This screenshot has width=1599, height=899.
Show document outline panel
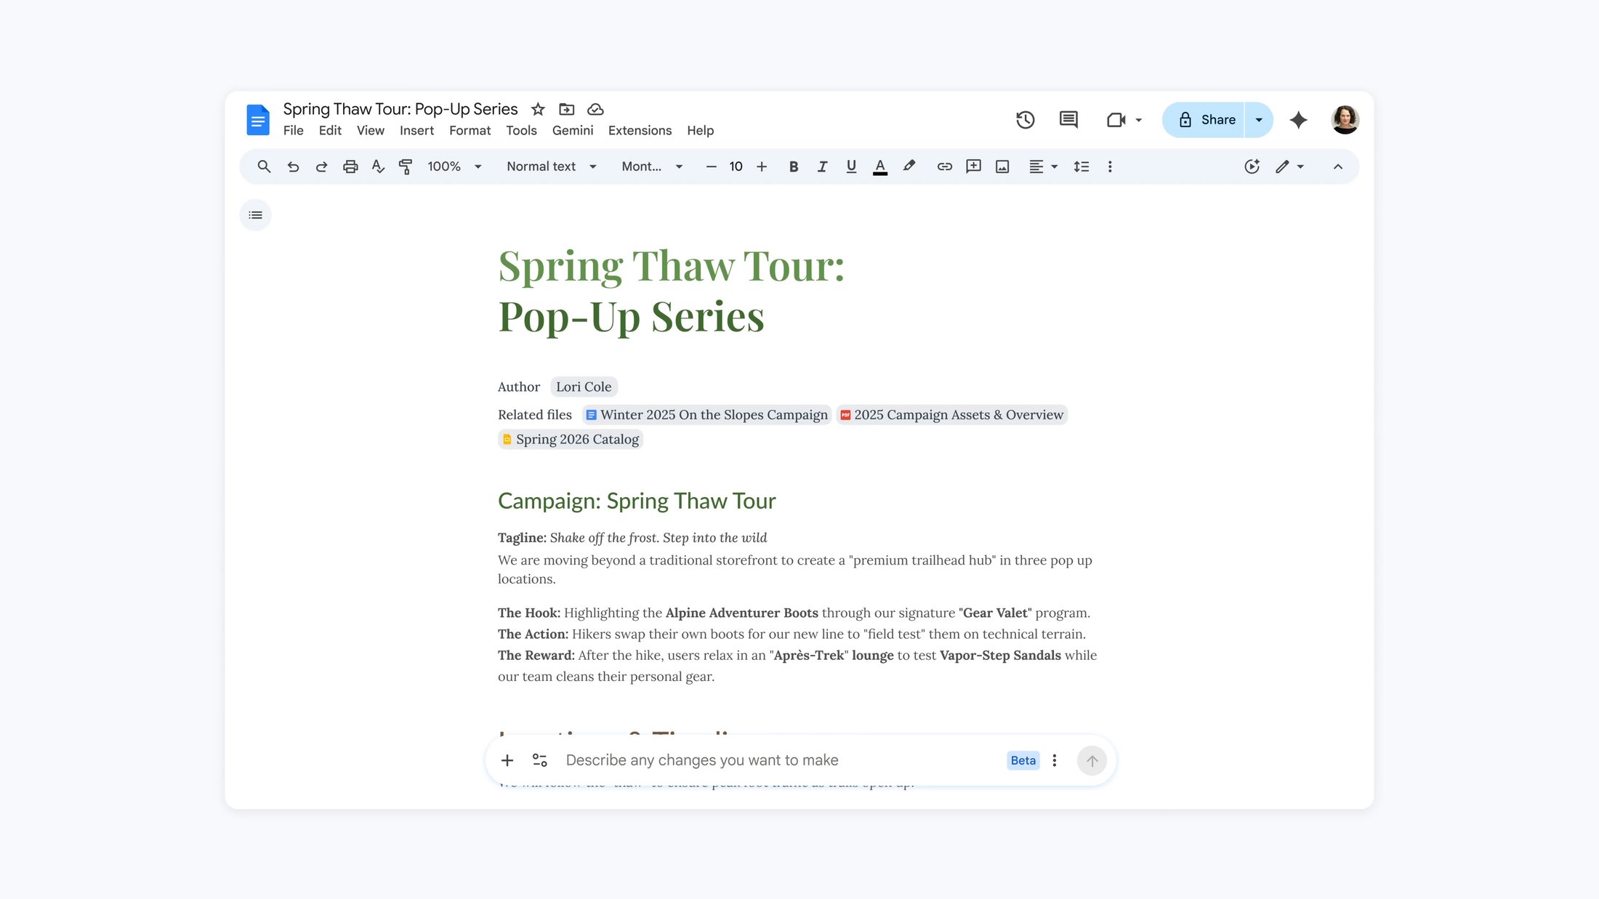click(x=255, y=215)
